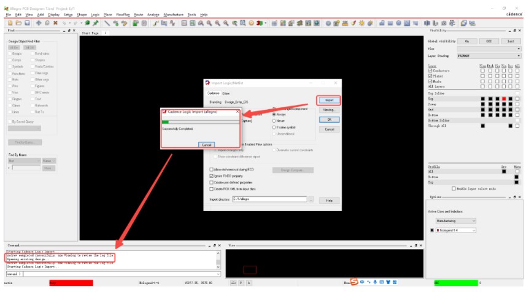Click the green pushpin toolbar icon

pyautogui.click(x=96, y=23)
